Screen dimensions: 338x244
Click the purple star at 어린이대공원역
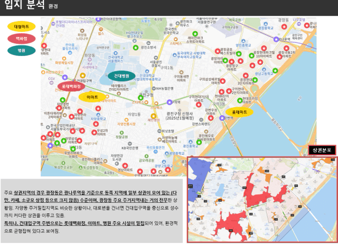click(99, 19)
